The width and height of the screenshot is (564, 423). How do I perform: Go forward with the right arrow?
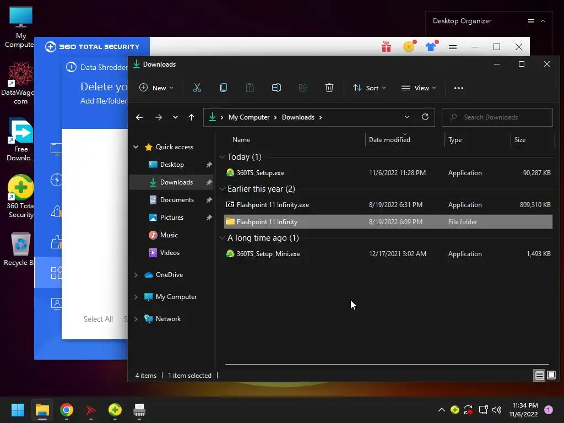(x=158, y=117)
